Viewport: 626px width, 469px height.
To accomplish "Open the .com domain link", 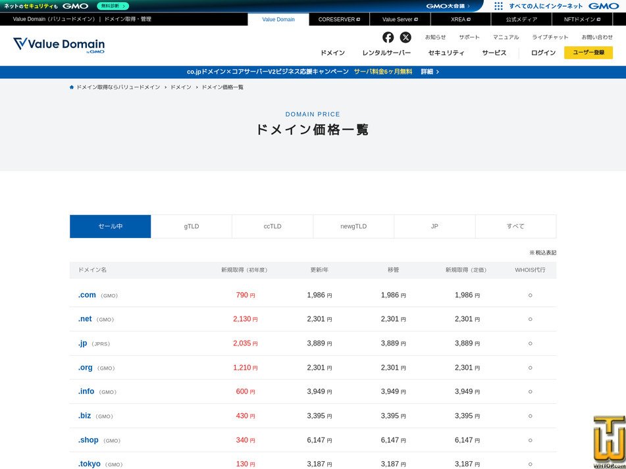I will 87,295.
